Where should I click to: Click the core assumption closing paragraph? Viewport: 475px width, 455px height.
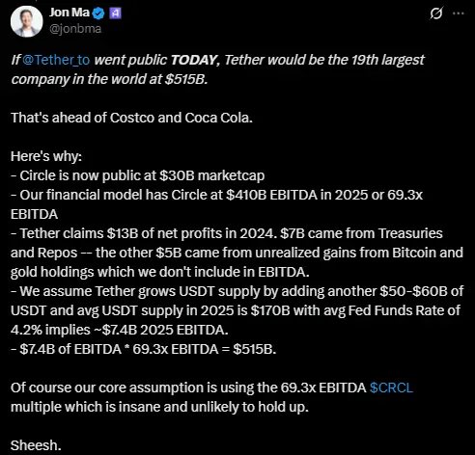pyautogui.click(x=211, y=397)
